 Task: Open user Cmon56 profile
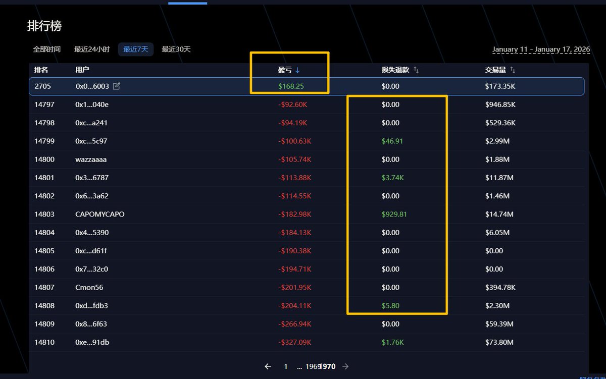[x=89, y=287]
